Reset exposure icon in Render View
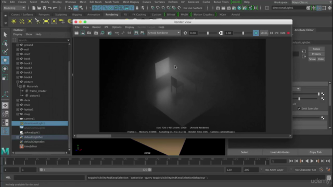 click(x=185, y=33)
